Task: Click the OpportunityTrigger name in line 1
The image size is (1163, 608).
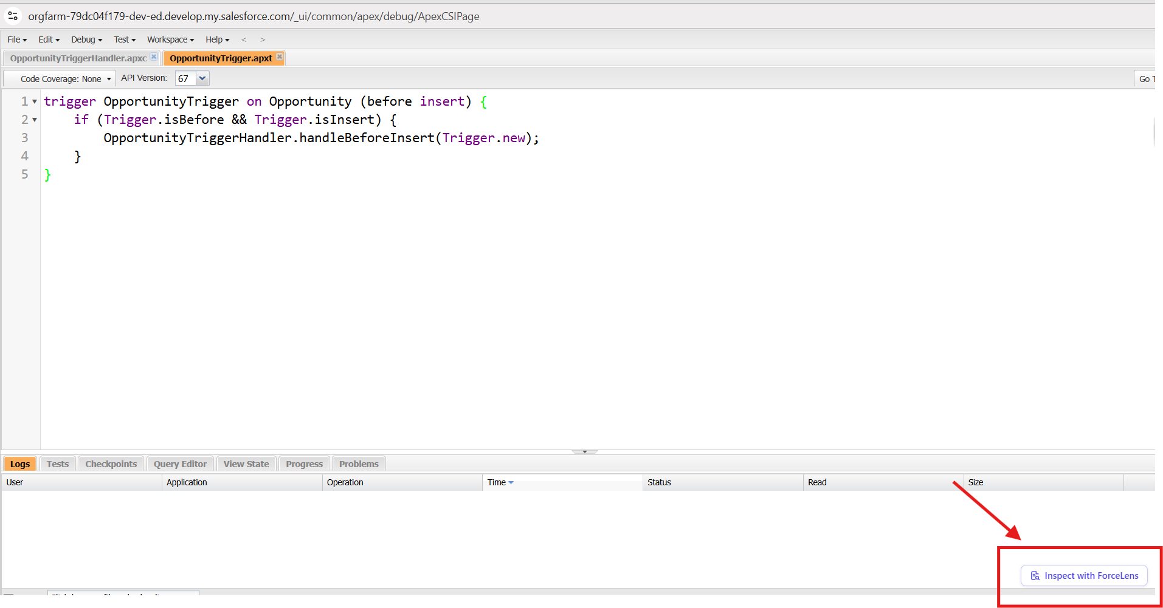Action: point(171,101)
